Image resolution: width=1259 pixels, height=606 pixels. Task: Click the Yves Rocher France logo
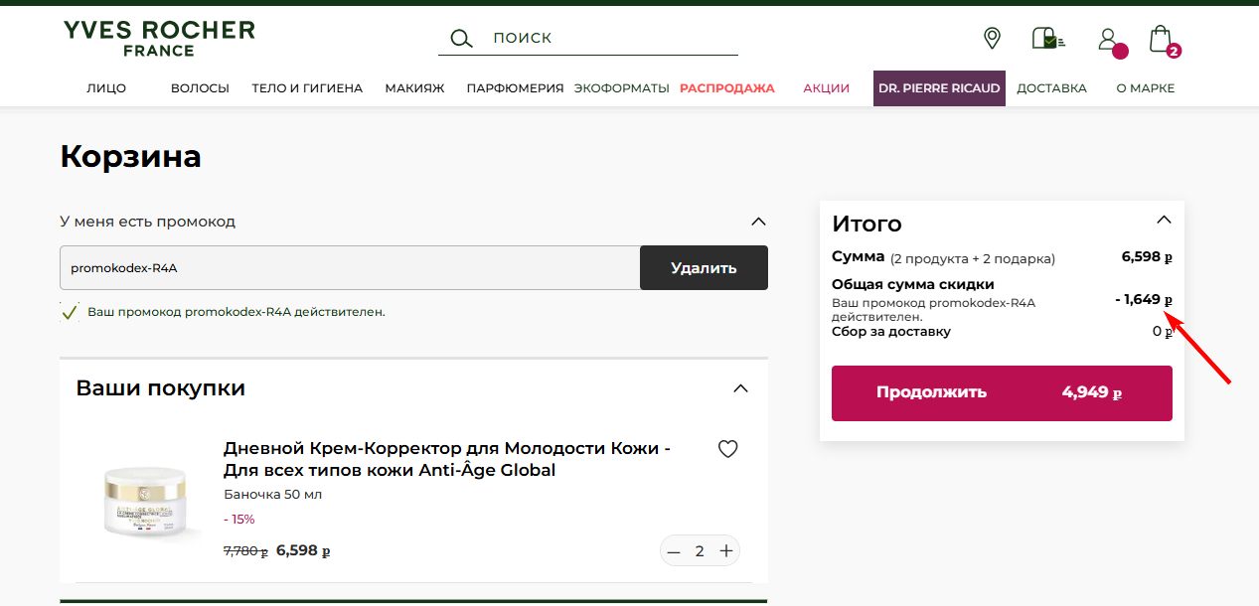click(158, 38)
